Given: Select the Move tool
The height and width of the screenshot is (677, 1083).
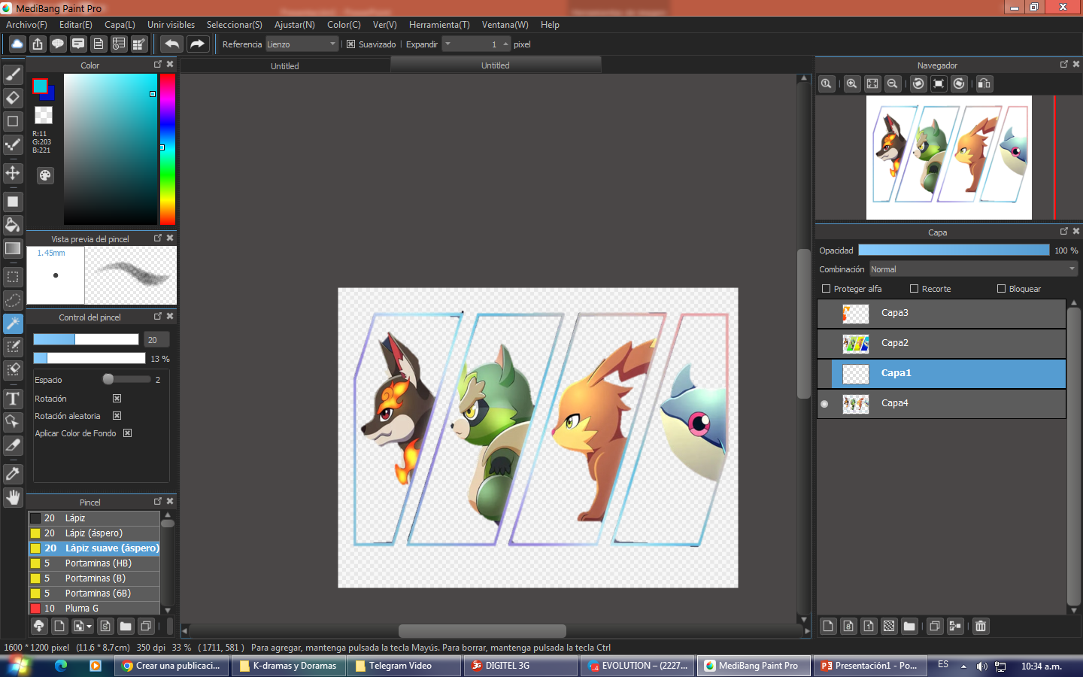Looking at the screenshot, I should (x=13, y=173).
